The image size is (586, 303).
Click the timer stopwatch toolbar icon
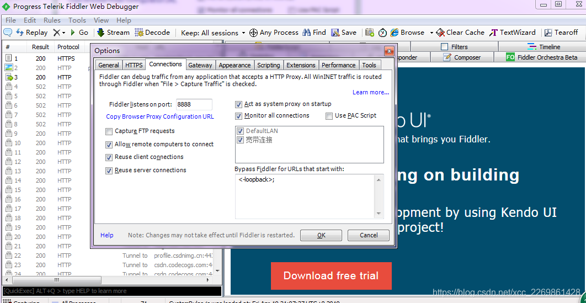pos(382,33)
